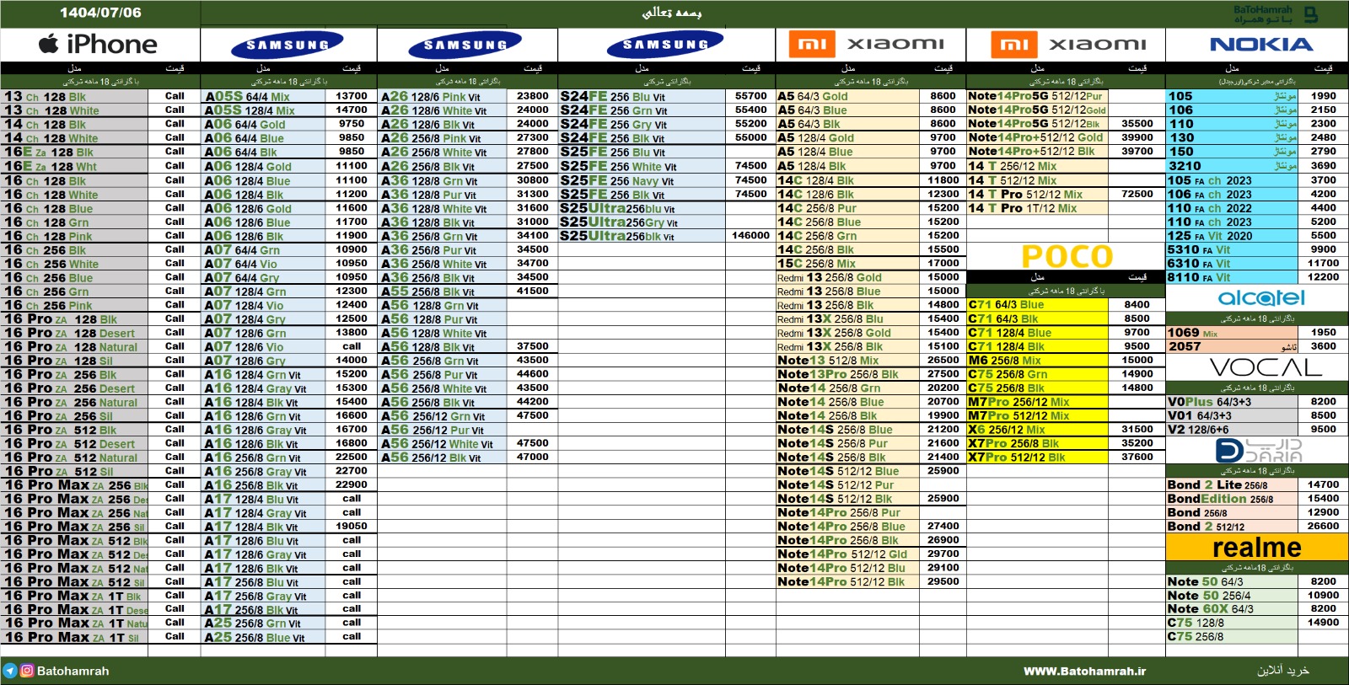Click the Apple iPhone logo header
Viewport: 1349px width, 685px height.
click(x=99, y=45)
